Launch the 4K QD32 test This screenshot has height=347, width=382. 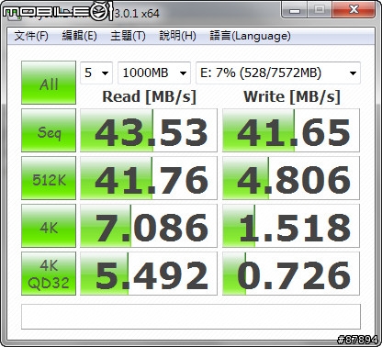pos(49,274)
